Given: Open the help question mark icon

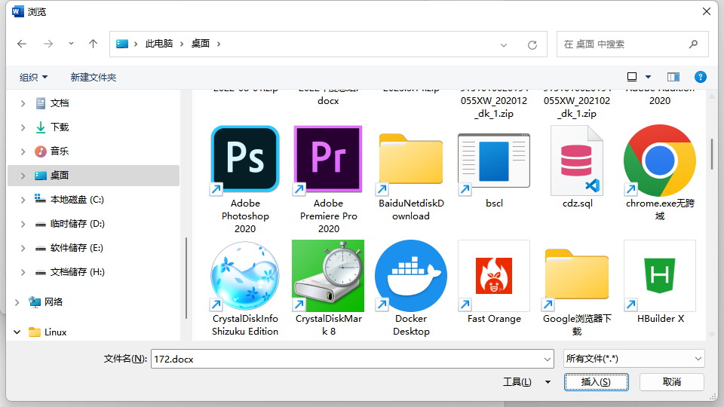Looking at the screenshot, I should (x=701, y=77).
